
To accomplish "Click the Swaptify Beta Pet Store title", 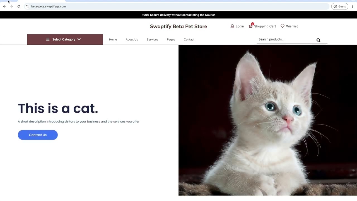I will [178, 26].
